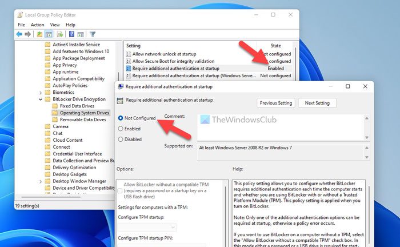Open the Help menu
This screenshot has width=400, height=247.
[x=70, y=25]
